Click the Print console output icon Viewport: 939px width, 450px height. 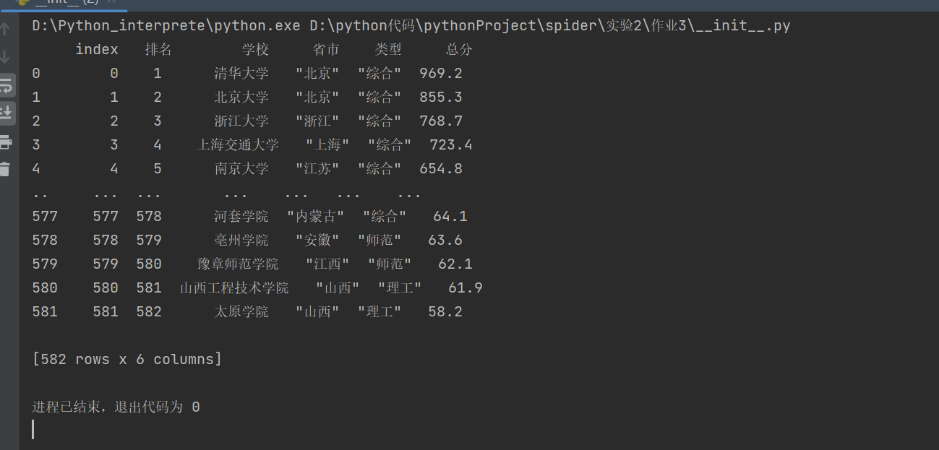coord(5,141)
